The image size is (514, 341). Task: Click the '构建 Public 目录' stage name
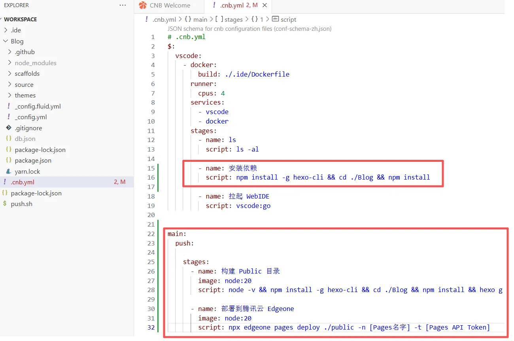click(251, 271)
